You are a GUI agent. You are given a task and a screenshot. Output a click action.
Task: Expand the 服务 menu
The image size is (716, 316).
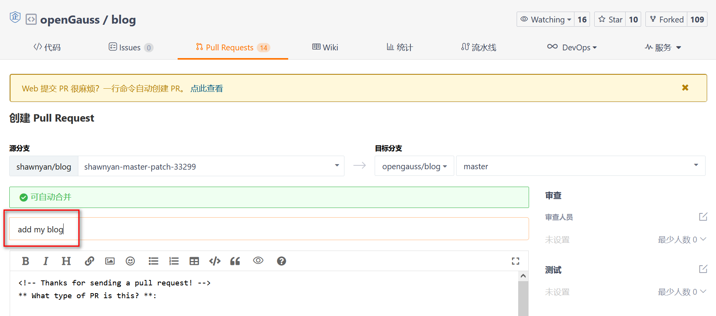(x=663, y=47)
